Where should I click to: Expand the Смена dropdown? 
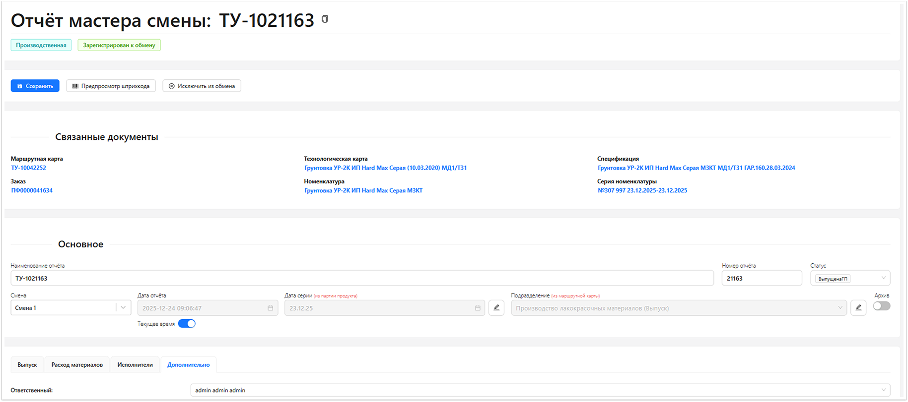(x=123, y=308)
